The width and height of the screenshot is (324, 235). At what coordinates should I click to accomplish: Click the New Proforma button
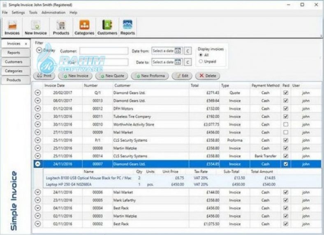[150, 76]
